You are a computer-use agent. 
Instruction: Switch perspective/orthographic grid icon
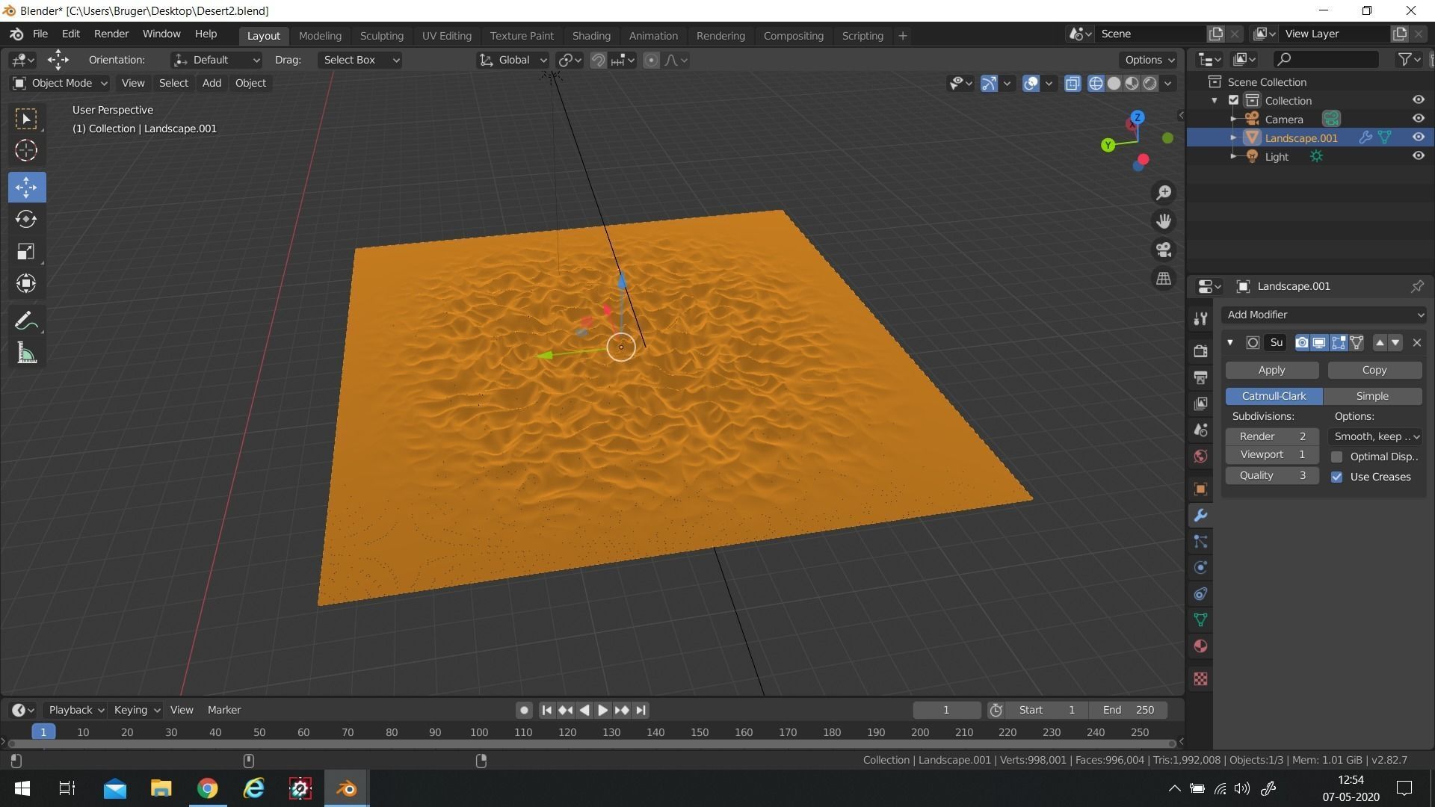1164,278
